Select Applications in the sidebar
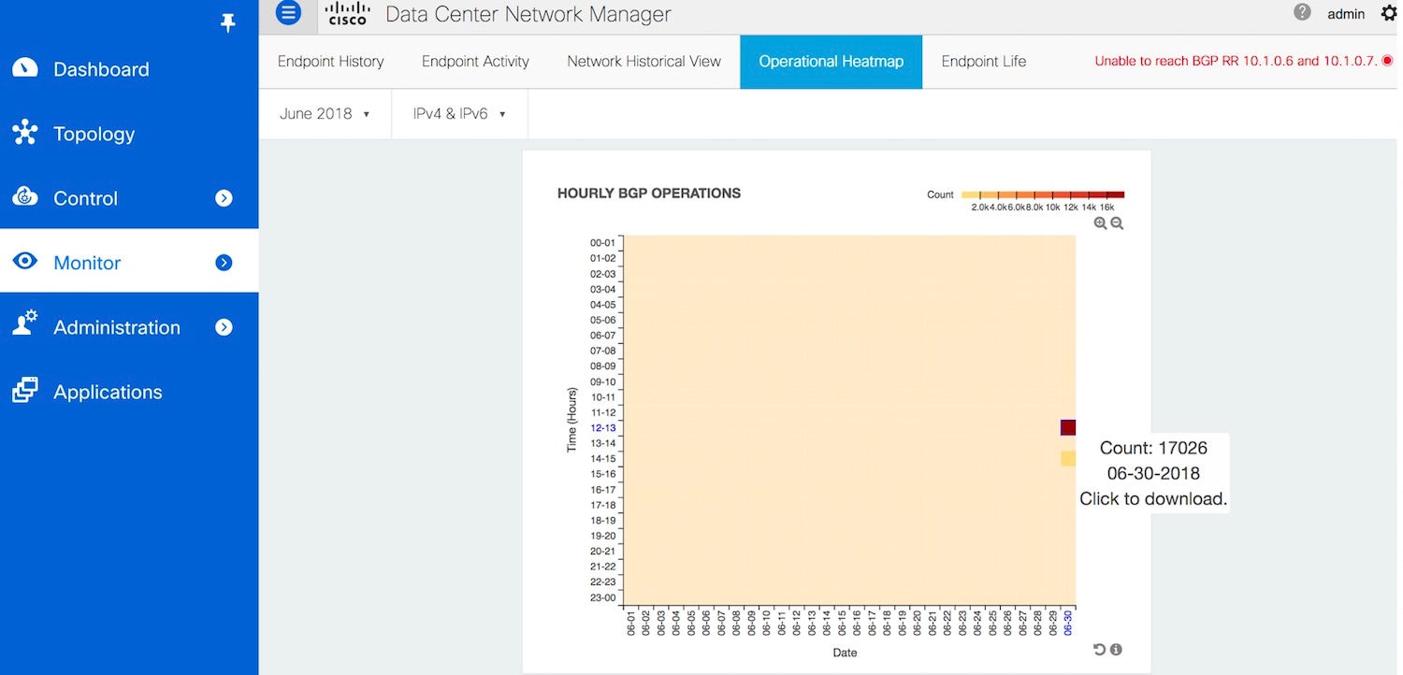 point(108,391)
